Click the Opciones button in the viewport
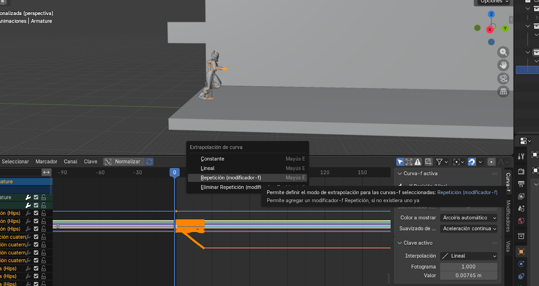This screenshot has width=539, height=286. point(494,2)
